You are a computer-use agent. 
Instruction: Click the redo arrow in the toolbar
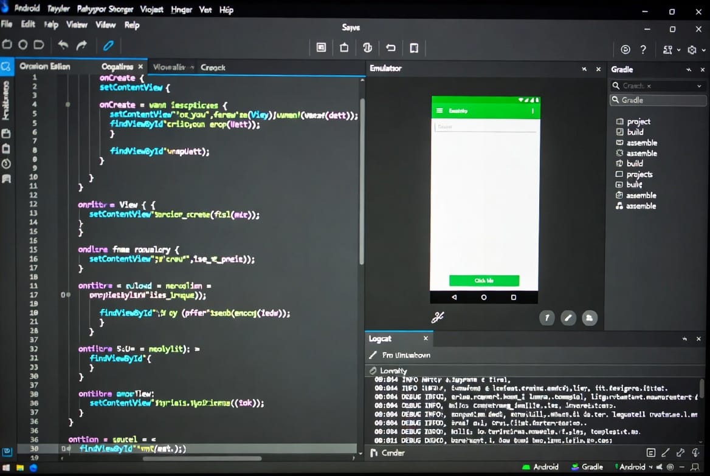81,45
